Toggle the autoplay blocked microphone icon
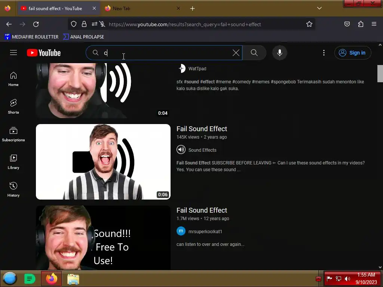The height and width of the screenshot is (287, 383). pos(102,24)
